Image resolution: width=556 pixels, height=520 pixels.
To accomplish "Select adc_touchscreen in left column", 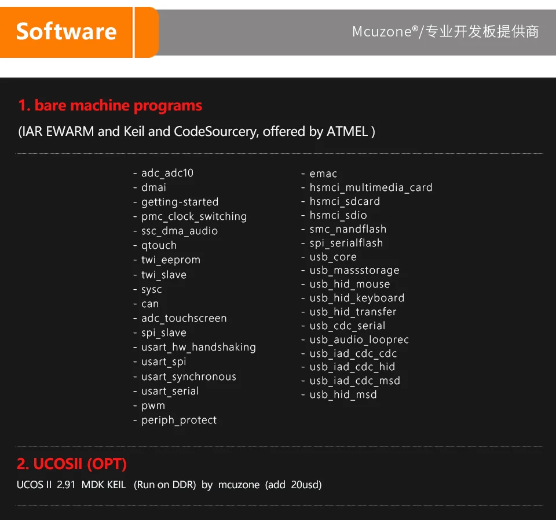I will tap(184, 318).
